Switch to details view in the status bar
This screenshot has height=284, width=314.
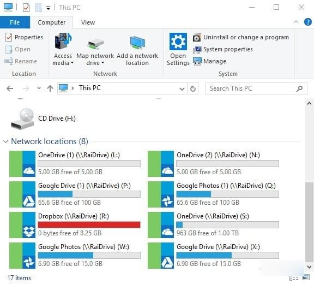click(294, 278)
